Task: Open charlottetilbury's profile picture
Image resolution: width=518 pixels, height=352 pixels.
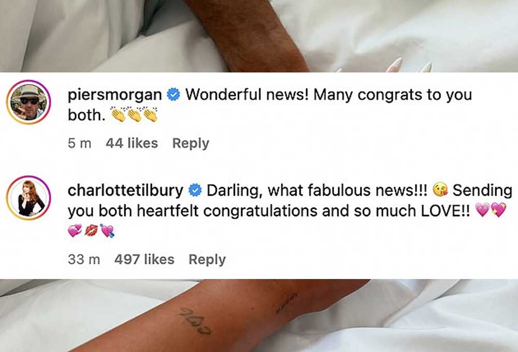Action: tap(28, 198)
